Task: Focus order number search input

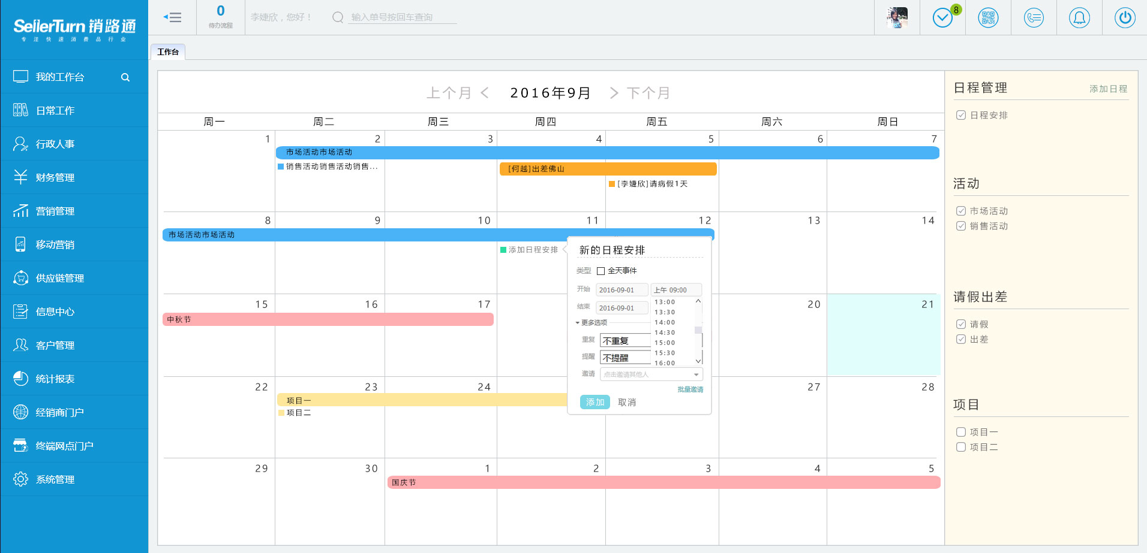Action: [x=403, y=17]
